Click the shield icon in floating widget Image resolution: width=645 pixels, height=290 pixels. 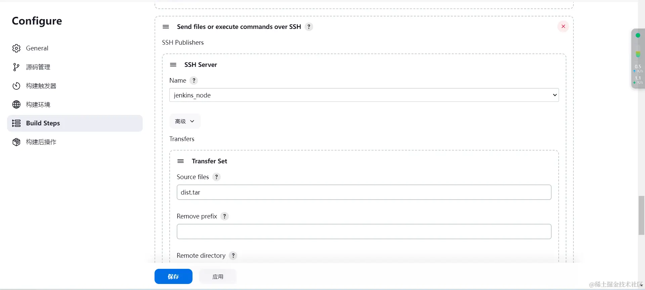click(x=638, y=54)
